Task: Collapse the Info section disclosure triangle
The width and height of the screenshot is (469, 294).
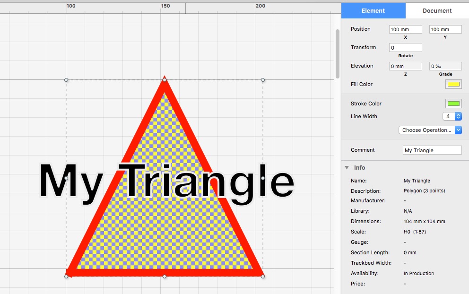Action: point(347,167)
